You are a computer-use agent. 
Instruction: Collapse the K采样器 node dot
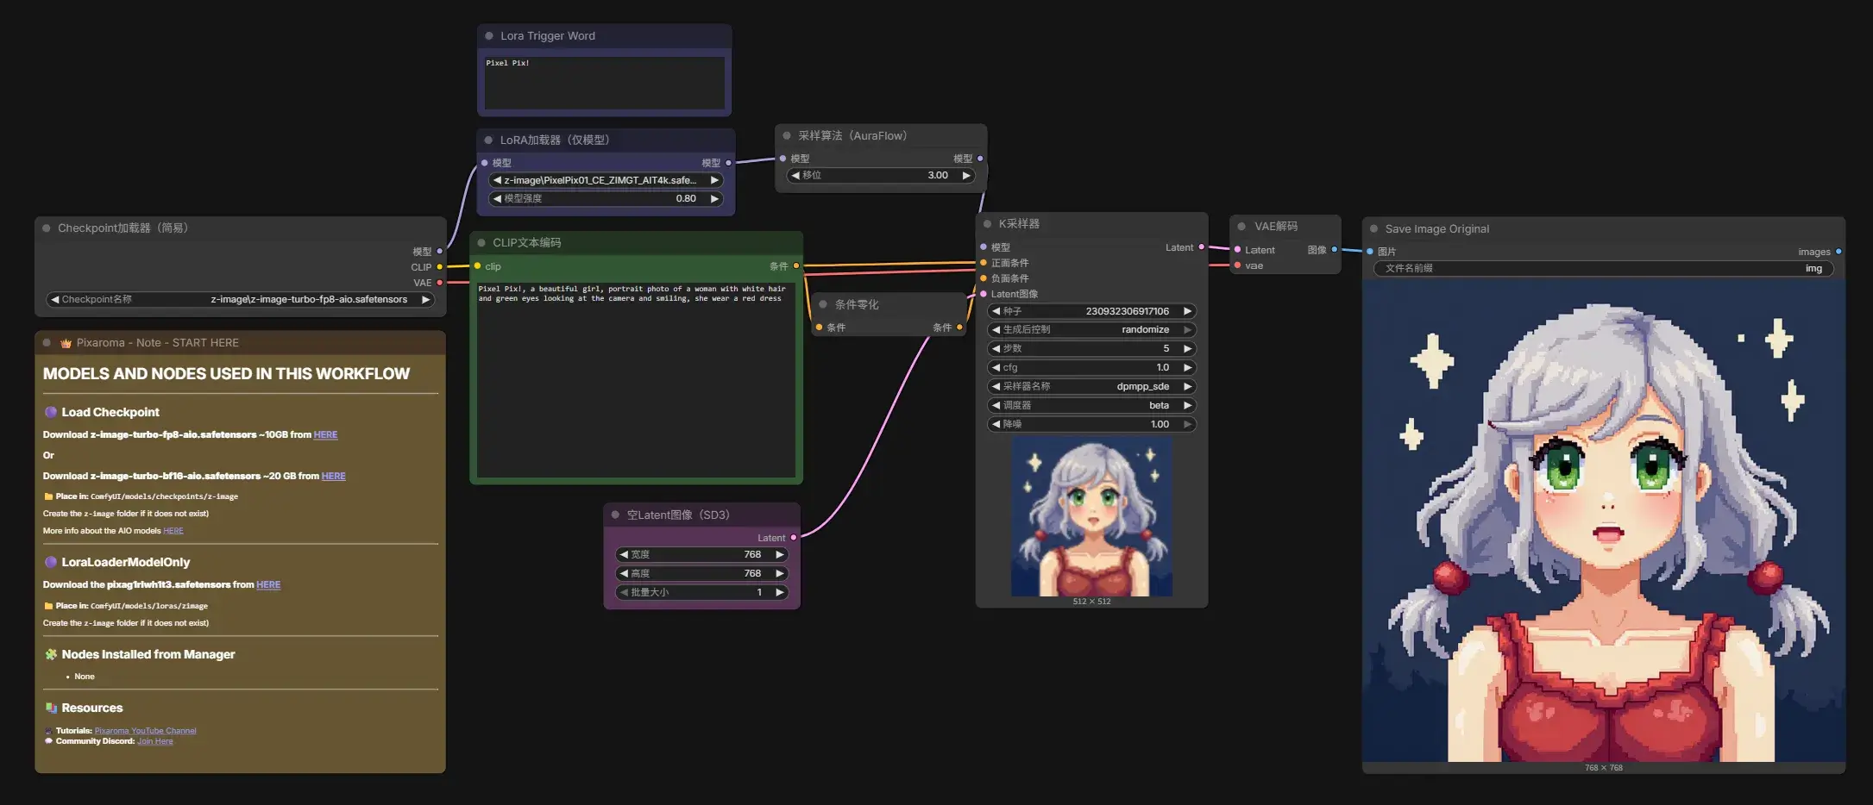click(x=987, y=224)
